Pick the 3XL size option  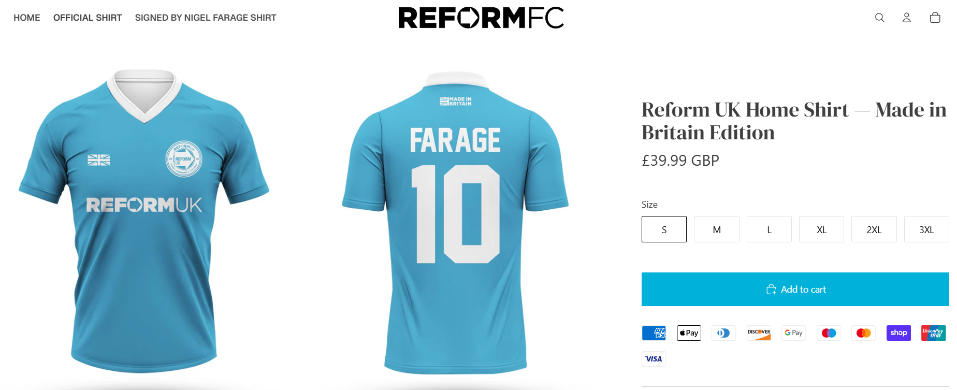(x=926, y=229)
